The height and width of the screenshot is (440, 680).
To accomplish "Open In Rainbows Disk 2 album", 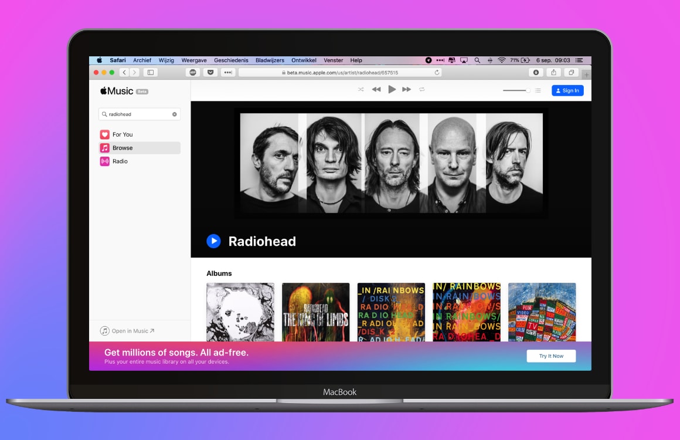I will 391,312.
